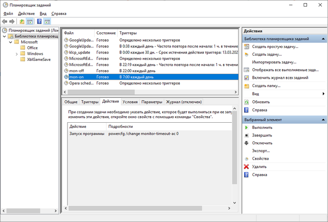Click the green Обновить refresh icon
Viewport: 328px width, 222px height.
pyautogui.click(x=246, y=102)
